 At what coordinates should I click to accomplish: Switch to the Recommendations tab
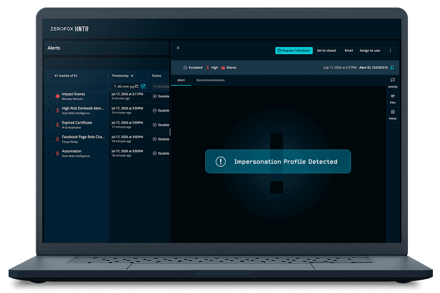210,80
